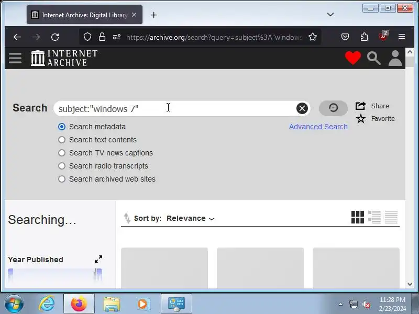Open Internet Archive search magnifier icon
Image resolution: width=419 pixels, height=314 pixels.
373,58
